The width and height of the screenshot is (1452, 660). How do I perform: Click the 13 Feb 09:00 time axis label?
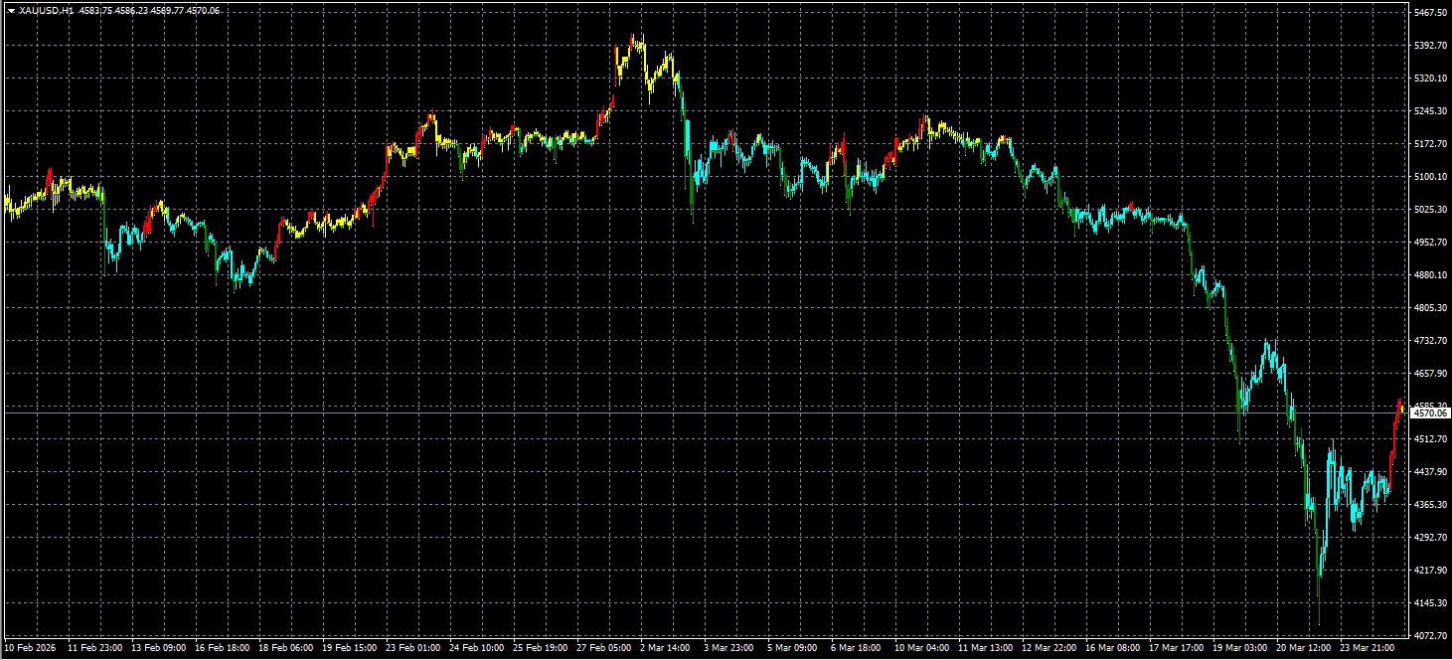(159, 648)
